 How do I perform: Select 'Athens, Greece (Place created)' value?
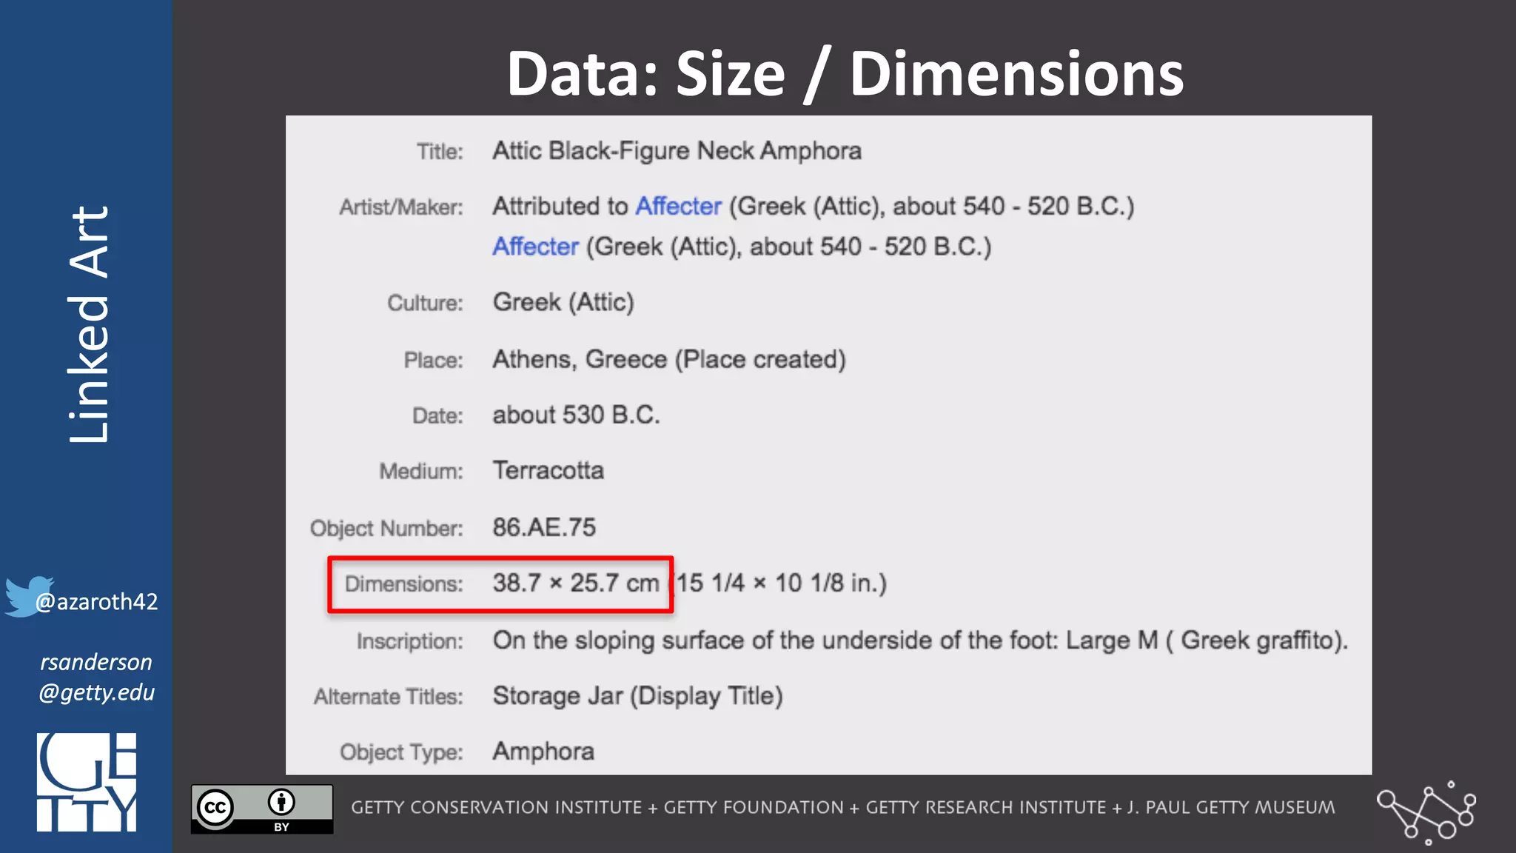[x=669, y=359]
